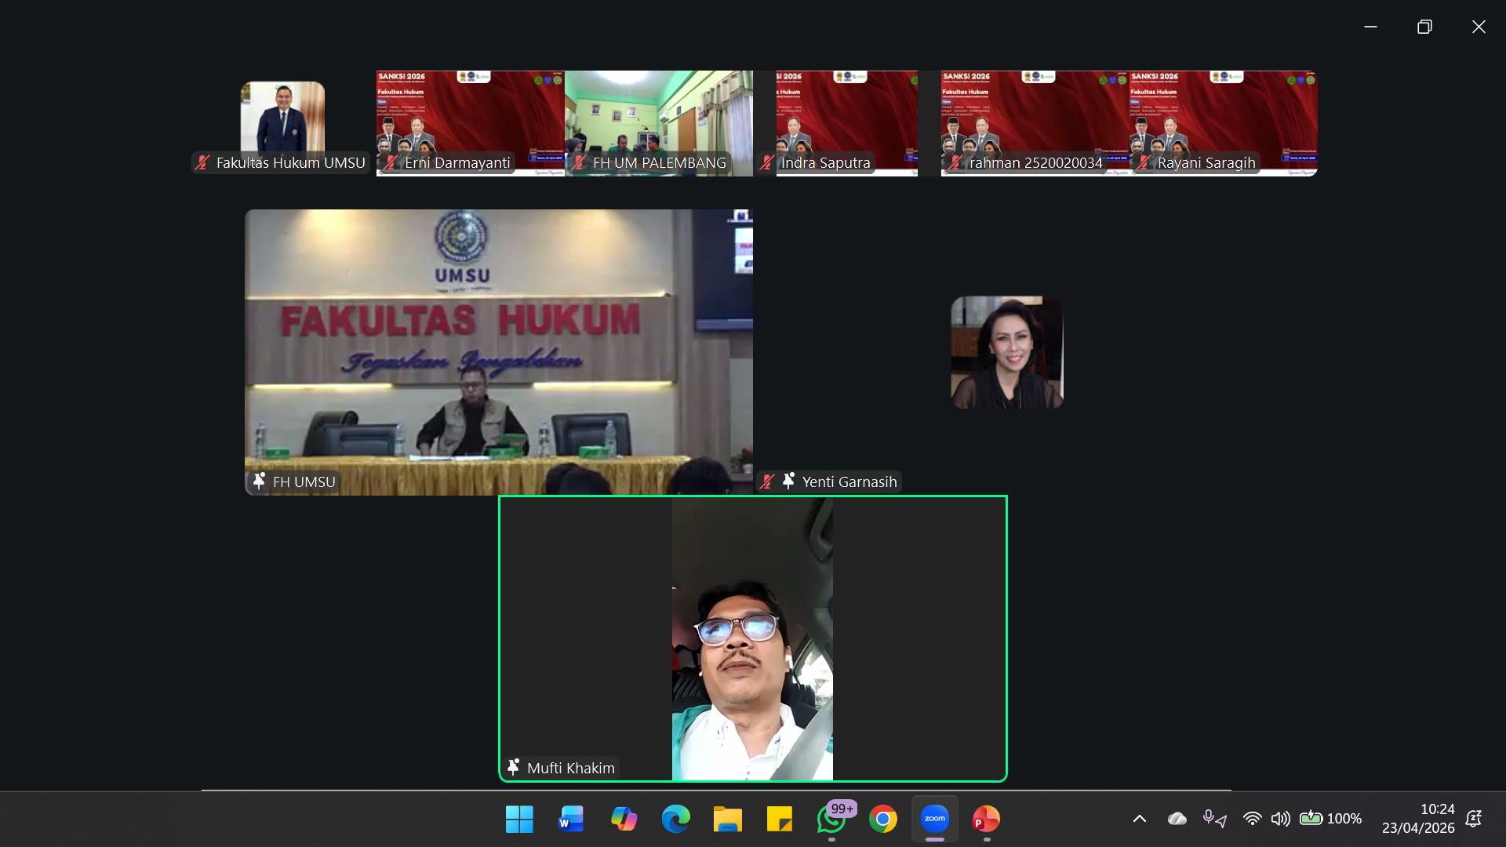
Task: Open the OneDrive cloud tray icon
Action: 1177,819
